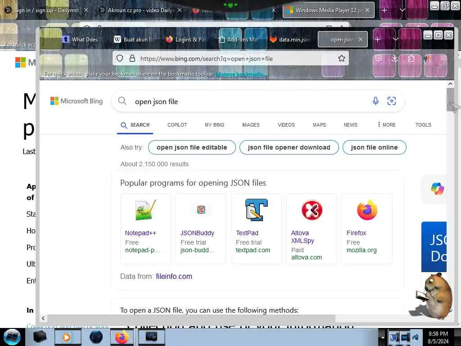The width and height of the screenshot is (461, 346).
Task: Close the open json browser tab
Action: 361,39
